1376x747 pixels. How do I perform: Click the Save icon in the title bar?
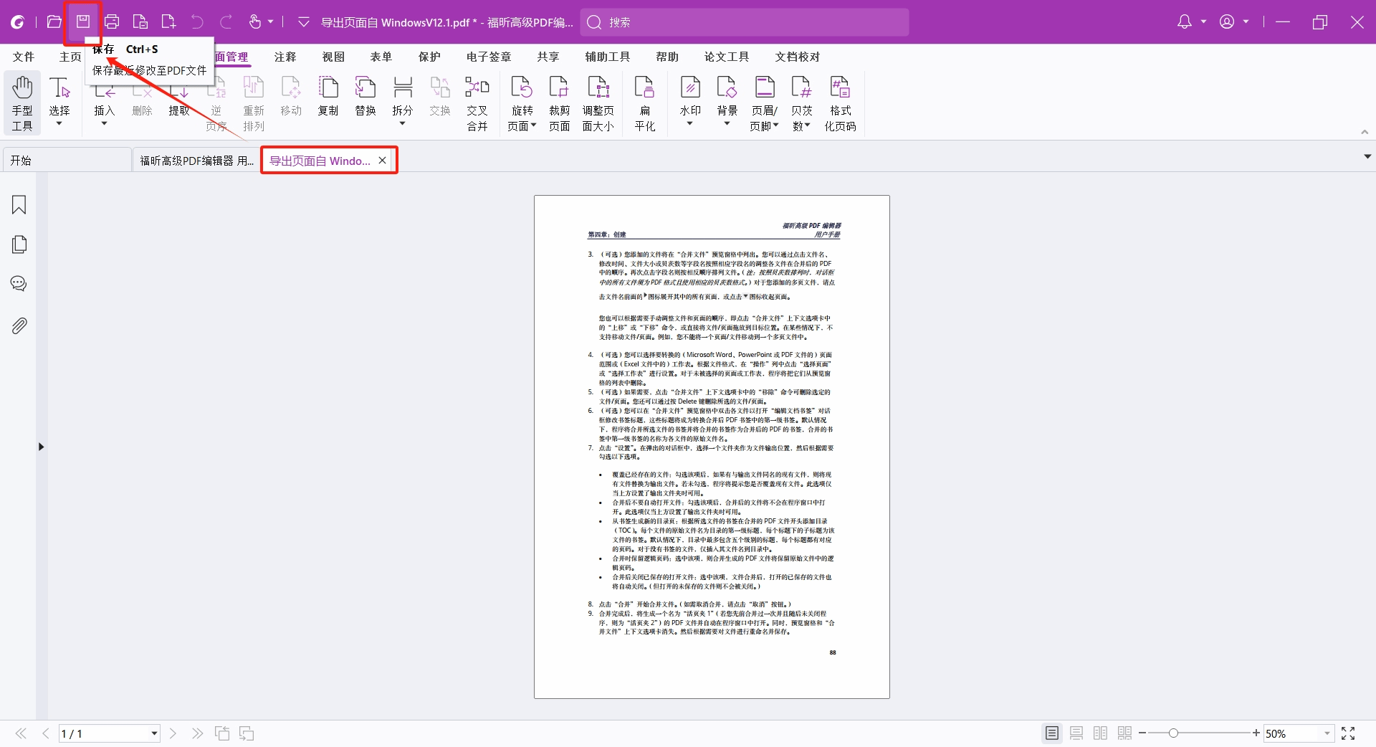[83, 22]
